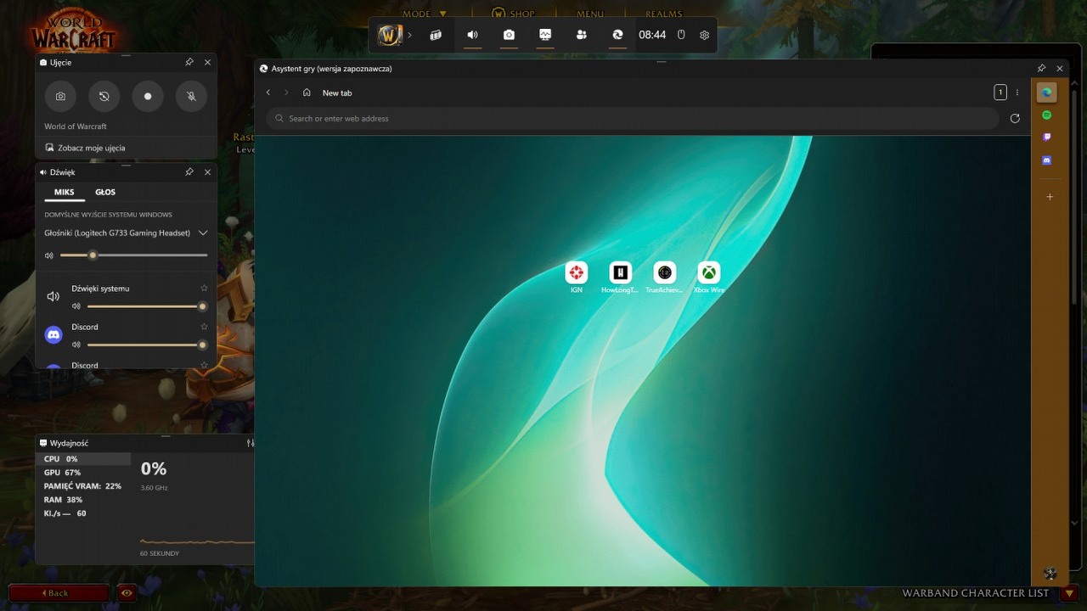
Task: Click Zobacz moje ujęcia link
Action: (x=91, y=148)
